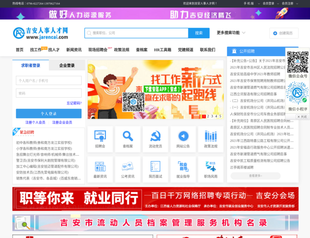Click the 找工作薪方式 carousel banner
This screenshot has width=310, height=238.
(155, 89)
